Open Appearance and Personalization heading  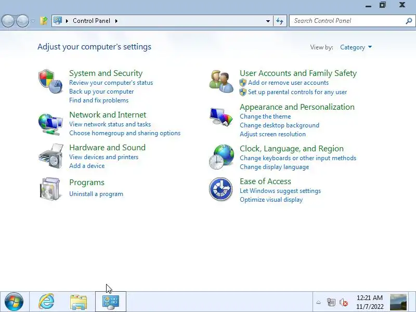[297, 107]
